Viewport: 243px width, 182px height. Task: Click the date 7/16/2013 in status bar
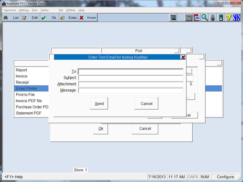pos(157,177)
